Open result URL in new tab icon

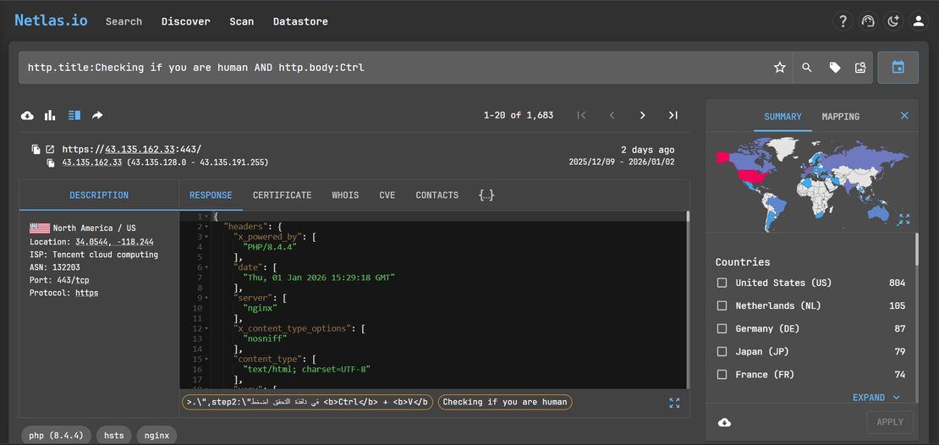(x=50, y=149)
